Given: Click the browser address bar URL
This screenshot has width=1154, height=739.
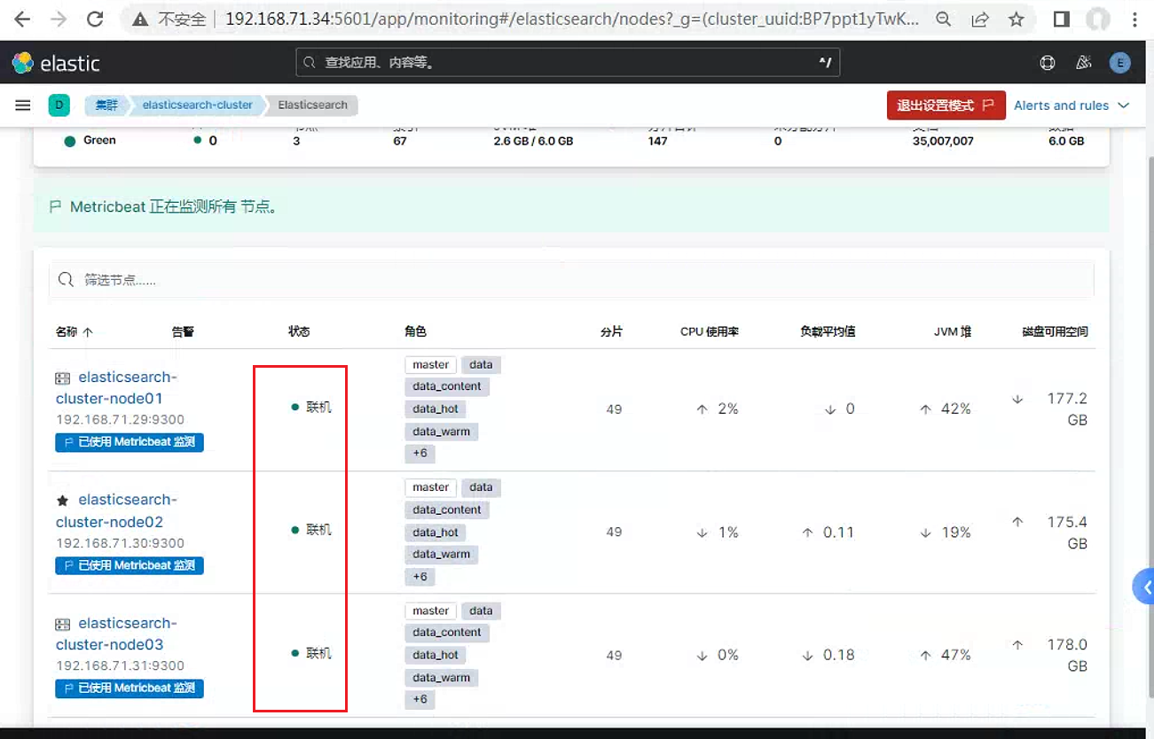Looking at the screenshot, I should (x=572, y=19).
